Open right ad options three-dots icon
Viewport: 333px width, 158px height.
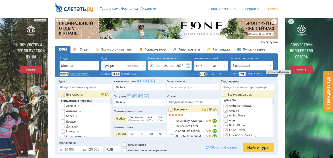291,21
